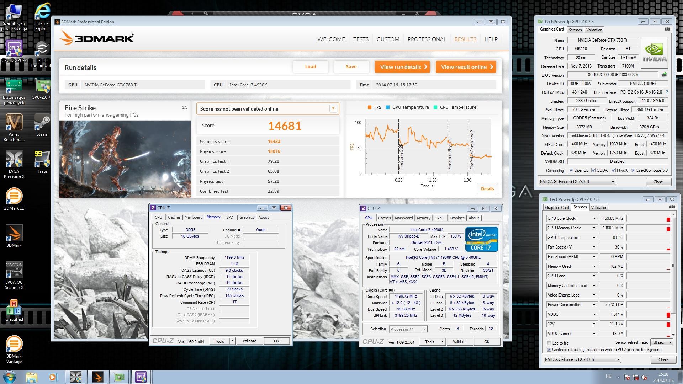Click View run details button
This screenshot has width=683, height=384.
(x=402, y=67)
